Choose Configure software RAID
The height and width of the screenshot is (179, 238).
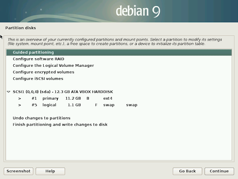tap(119, 59)
